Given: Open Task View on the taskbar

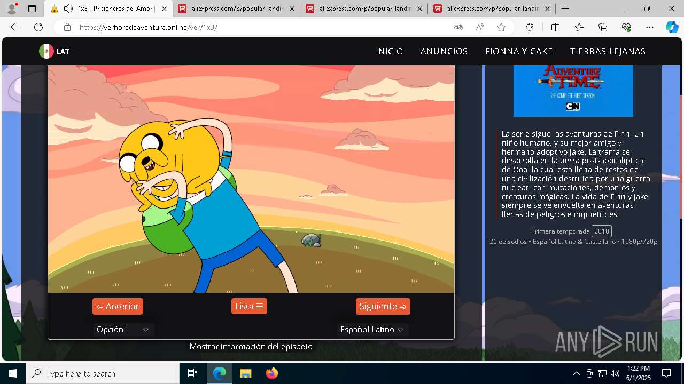Looking at the screenshot, I should point(192,373).
